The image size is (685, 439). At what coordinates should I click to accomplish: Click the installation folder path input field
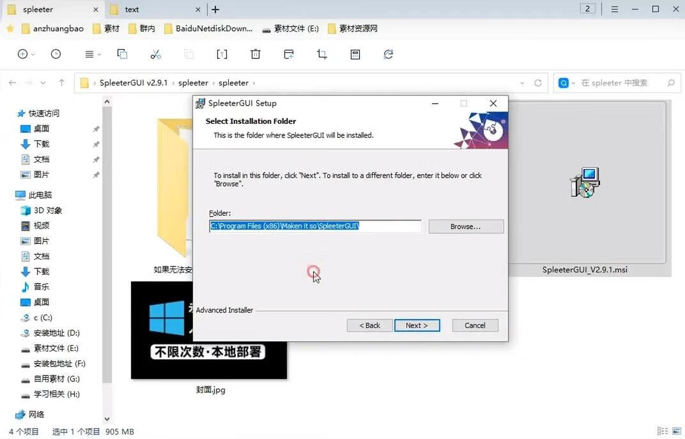(315, 226)
